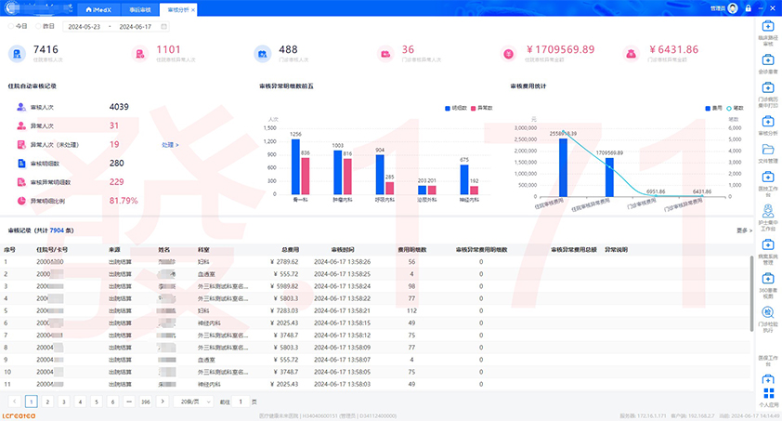Click the pagination ellipsis button

coord(129,401)
